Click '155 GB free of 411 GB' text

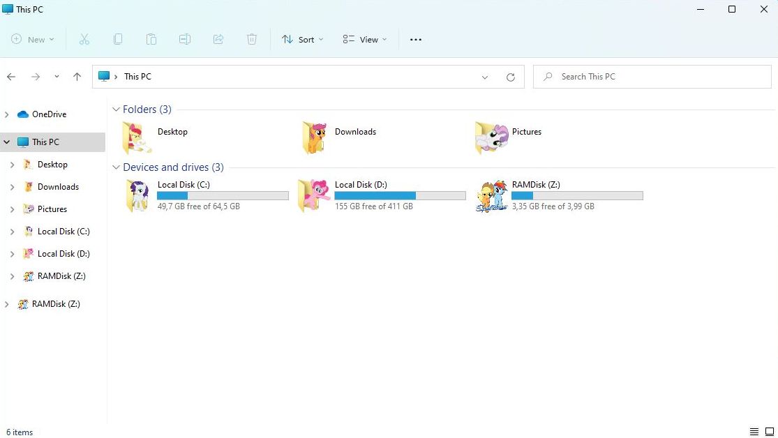373,206
